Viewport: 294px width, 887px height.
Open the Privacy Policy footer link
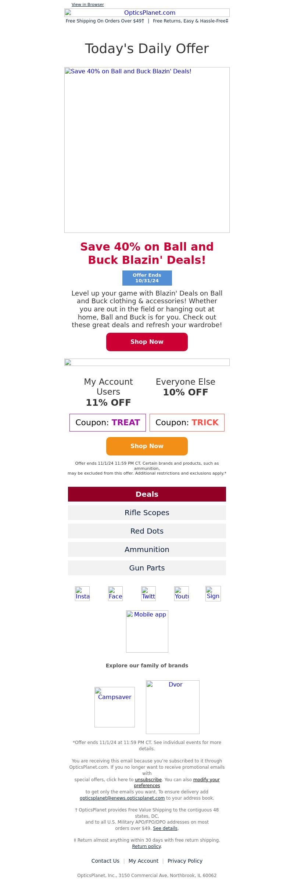pyautogui.click(x=185, y=861)
